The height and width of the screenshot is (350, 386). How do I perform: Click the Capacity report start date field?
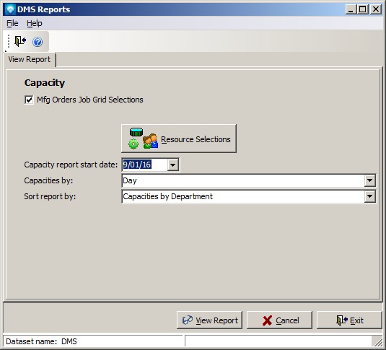click(x=145, y=165)
